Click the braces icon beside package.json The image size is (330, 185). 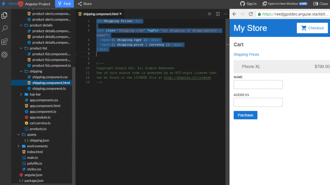pyautogui.click(x=21, y=180)
